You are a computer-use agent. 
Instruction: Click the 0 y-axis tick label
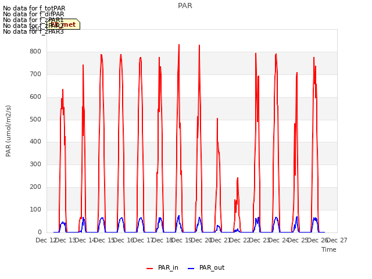40,232
